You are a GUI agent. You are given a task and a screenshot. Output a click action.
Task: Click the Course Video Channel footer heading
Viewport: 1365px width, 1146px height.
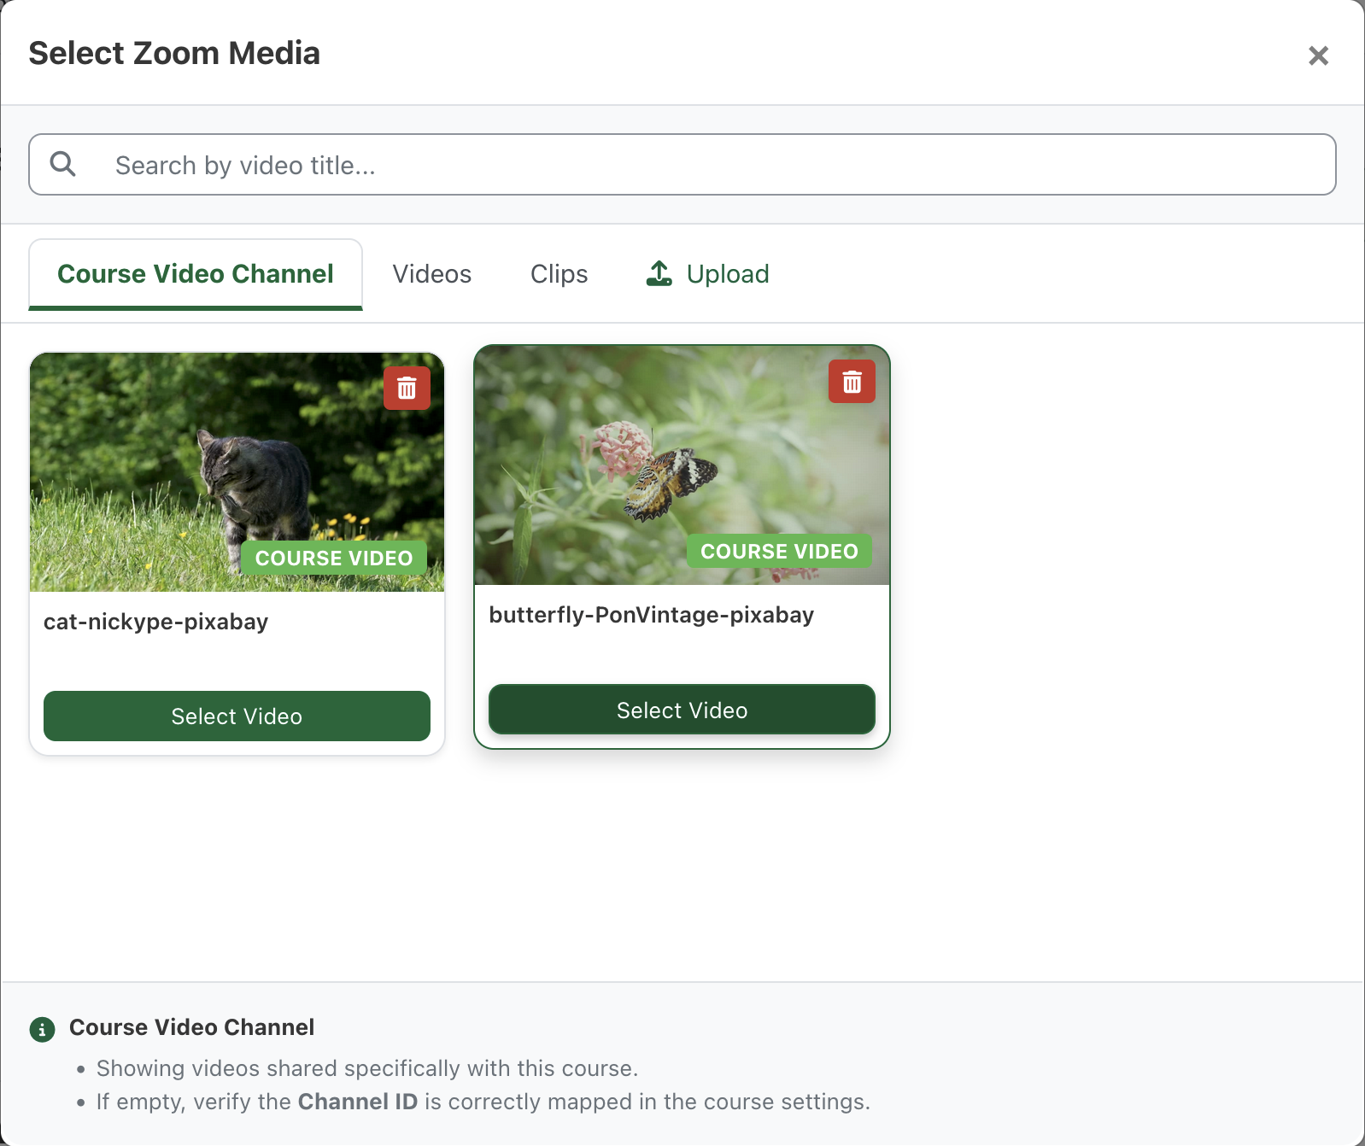point(191,1027)
